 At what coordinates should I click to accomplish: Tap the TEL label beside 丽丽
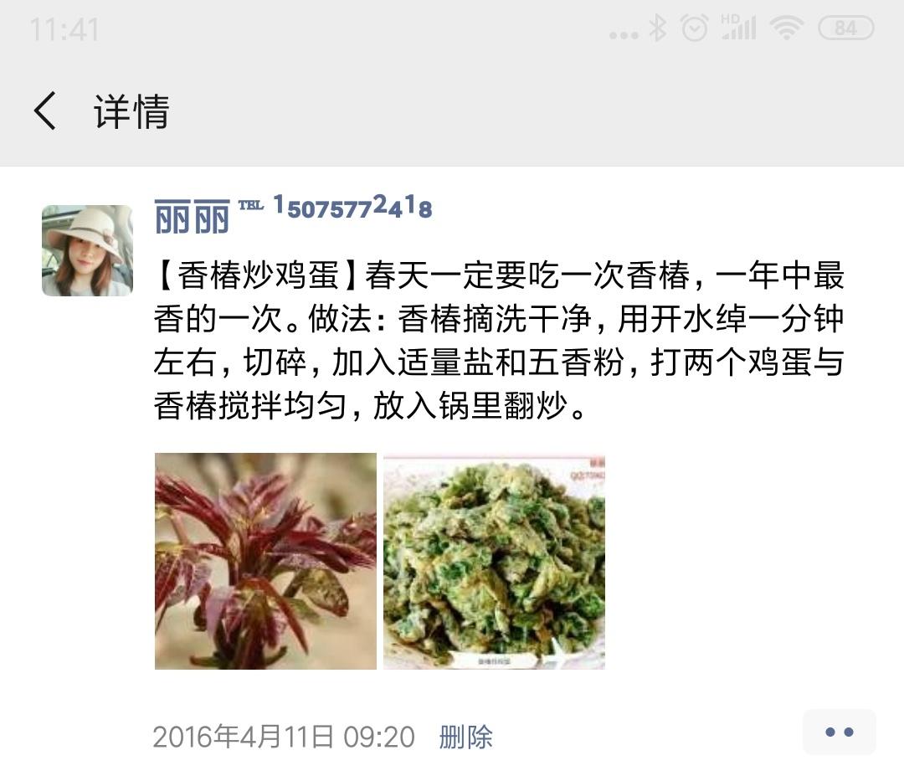pyautogui.click(x=251, y=205)
